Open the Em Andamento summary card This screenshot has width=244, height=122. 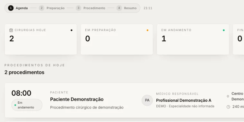[x=193, y=39]
